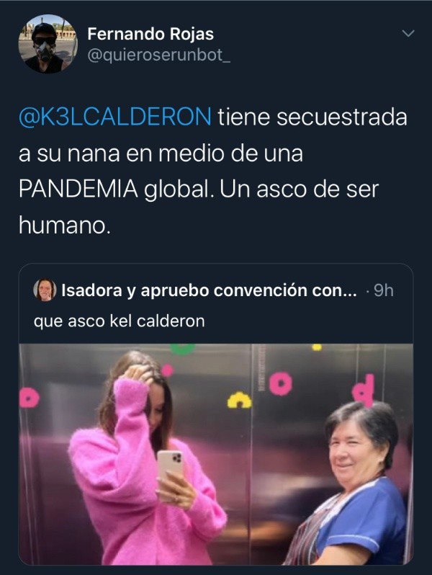This screenshot has height=575, width=432.
Task: Click the pink donut sticker right of center in the photo
Action: pos(281,383)
